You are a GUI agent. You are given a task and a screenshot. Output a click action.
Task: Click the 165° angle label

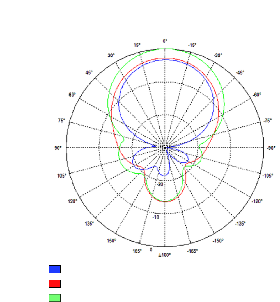(x=137, y=251)
